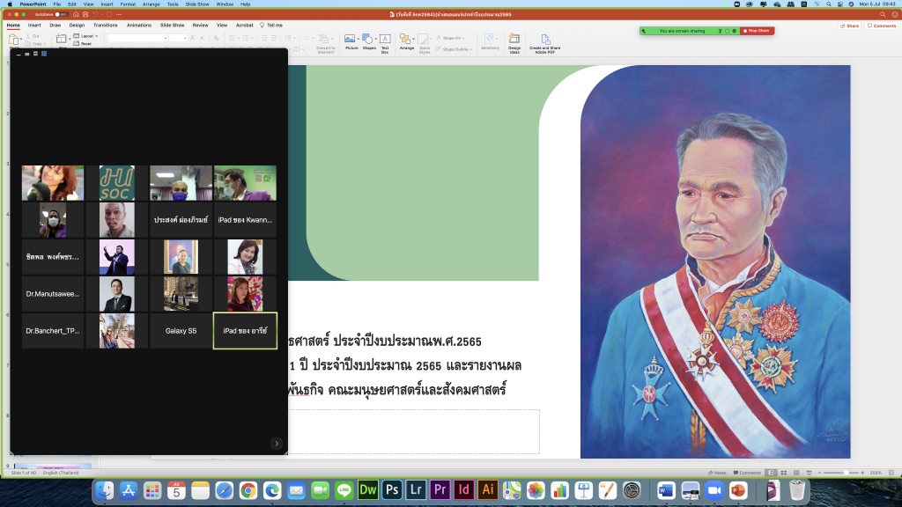Click the Convert to SmartArt icon

(324, 39)
